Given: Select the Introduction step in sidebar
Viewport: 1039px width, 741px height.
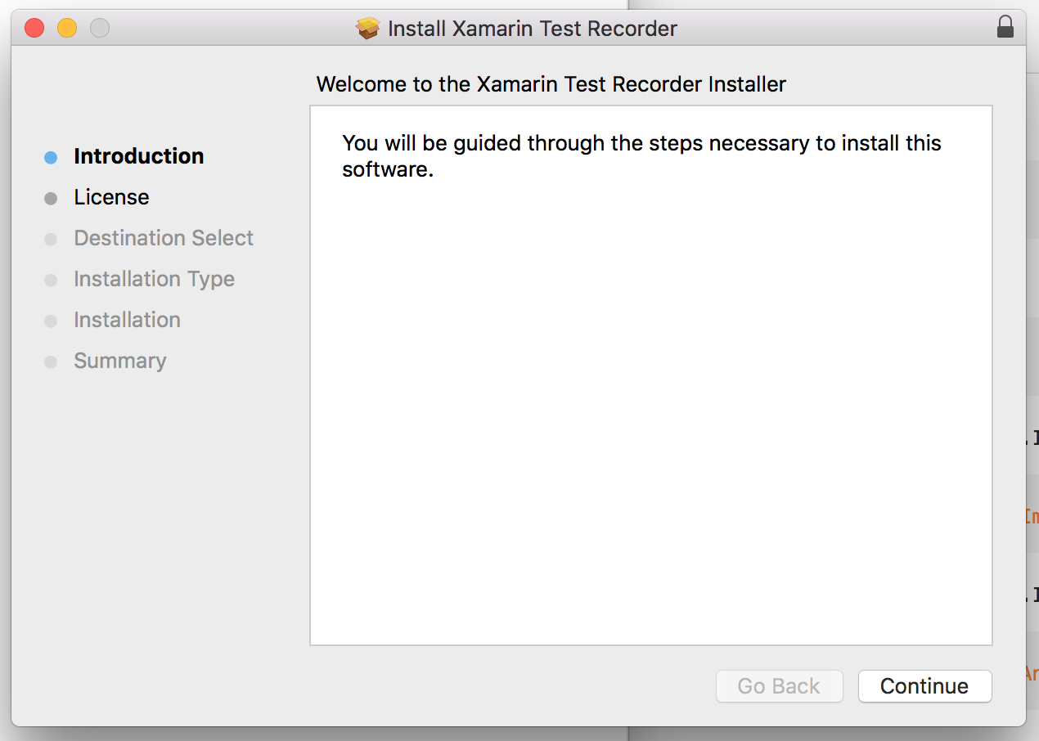Looking at the screenshot, I should (138, 156).
